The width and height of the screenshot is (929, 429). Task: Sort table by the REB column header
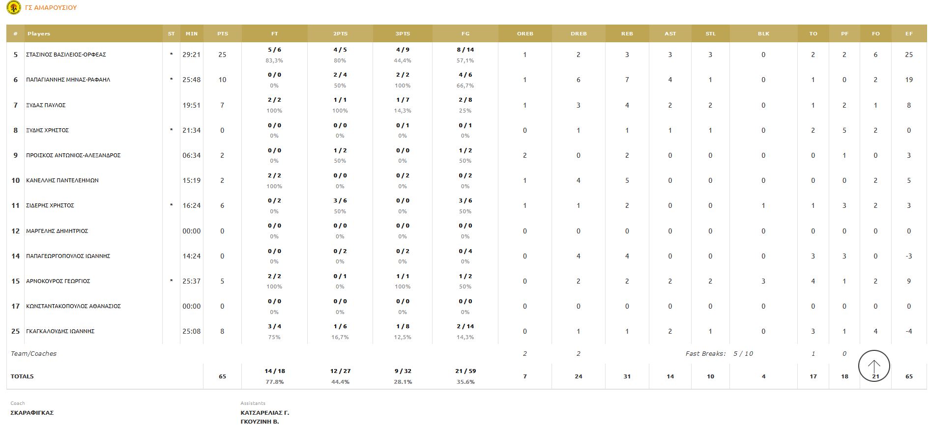click(627, 33)
